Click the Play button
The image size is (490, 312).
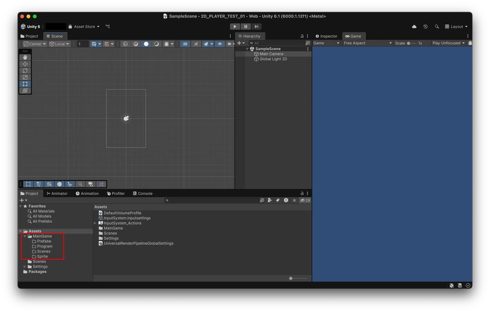(235, 27)
